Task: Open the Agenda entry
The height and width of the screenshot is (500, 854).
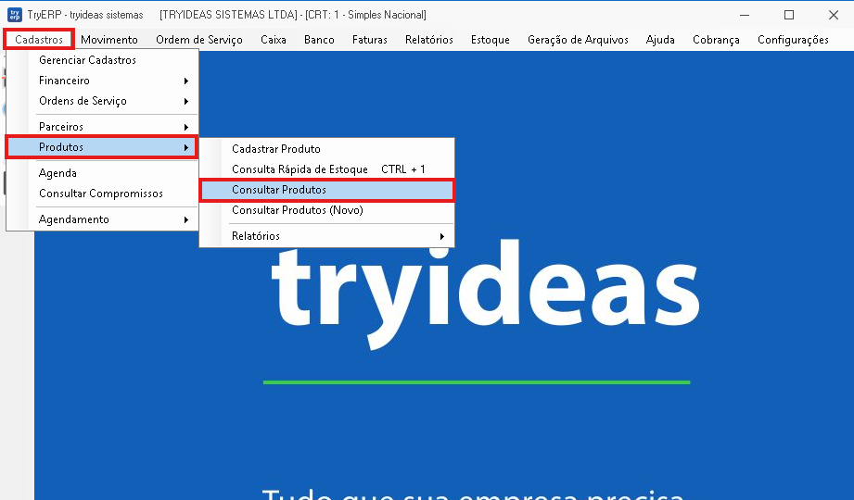Action: click(x=102, y=173)
